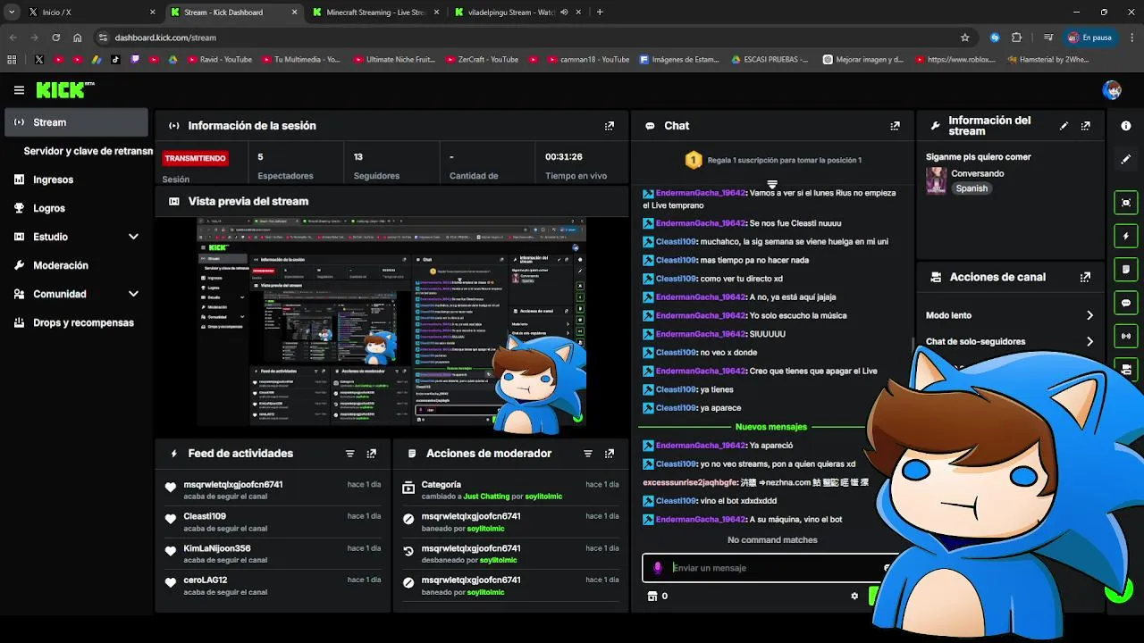
Task: Switch to the viladelpingu Stream tab
Action: 518,13
